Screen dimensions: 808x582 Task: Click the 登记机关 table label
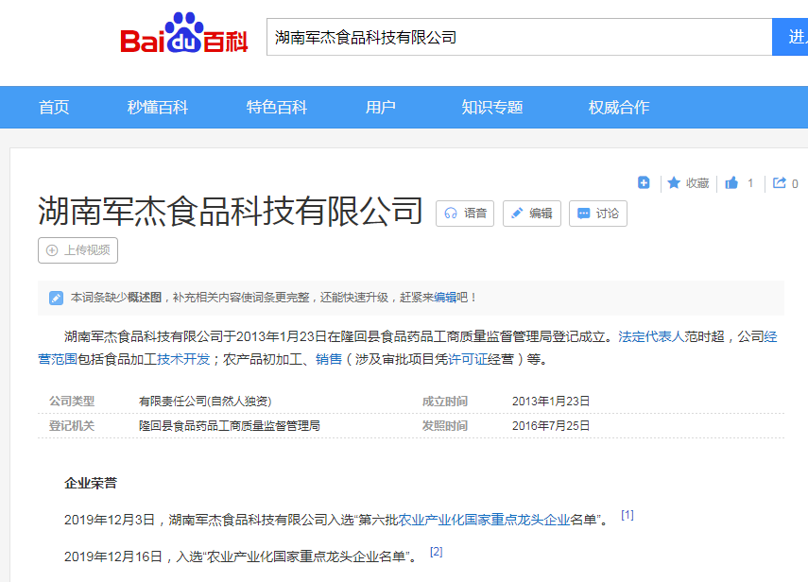point(72,426)
